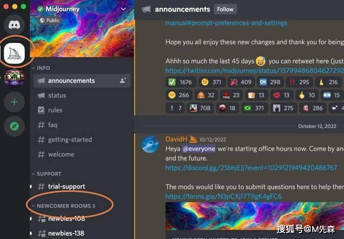
Task: Click the Follow button for announcements
Action: pos(225,9)
